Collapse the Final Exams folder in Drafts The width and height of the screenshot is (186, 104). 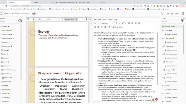(x=162, y=38)
